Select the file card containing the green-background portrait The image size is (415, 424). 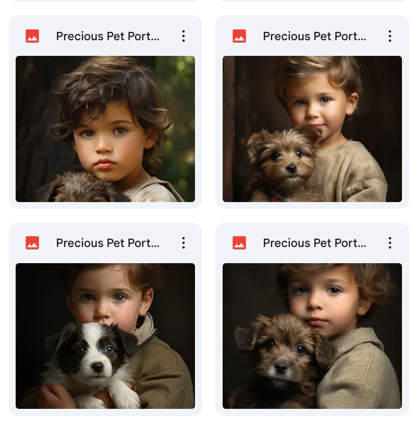(105, 205)
